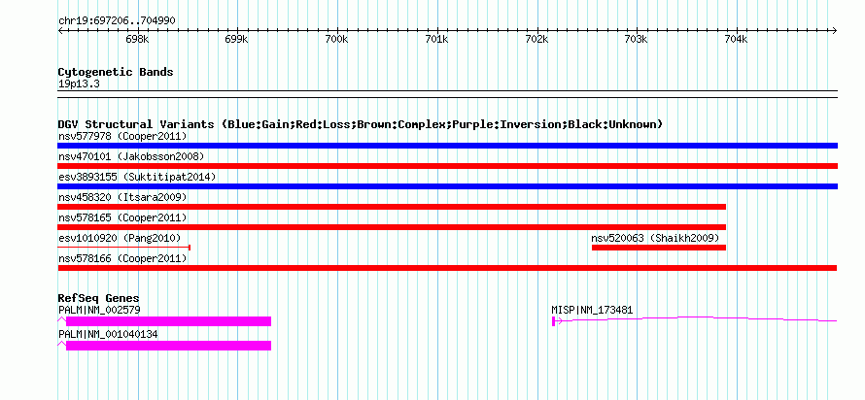Click the ruler's left arrow end

click(60, 30)
